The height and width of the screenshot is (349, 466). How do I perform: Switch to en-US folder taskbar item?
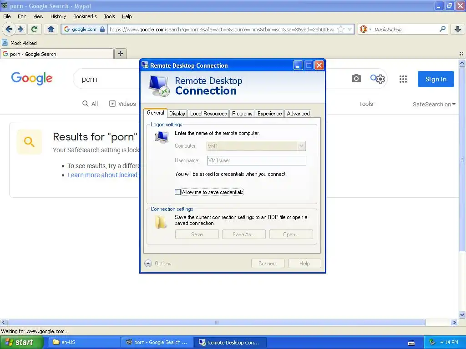click(84, 342)
